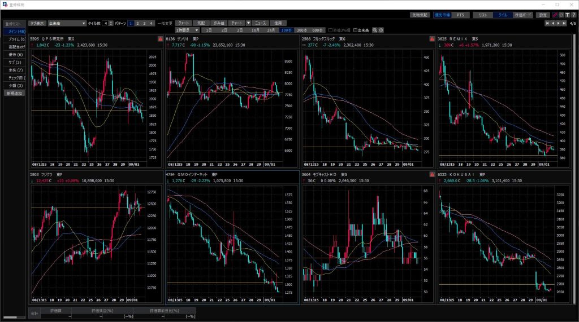Viewport: 579px width, 322px height.
Task: Open chart settings gear icon next to magnifier
Action: click(381, 30)
